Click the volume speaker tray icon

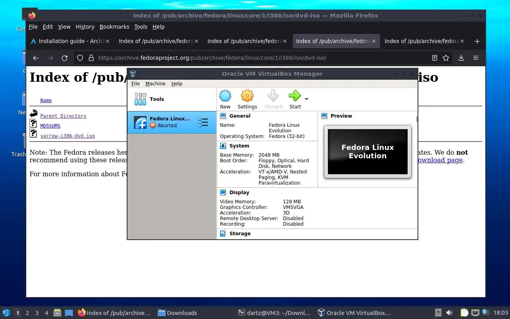click(x=449, y=313)
